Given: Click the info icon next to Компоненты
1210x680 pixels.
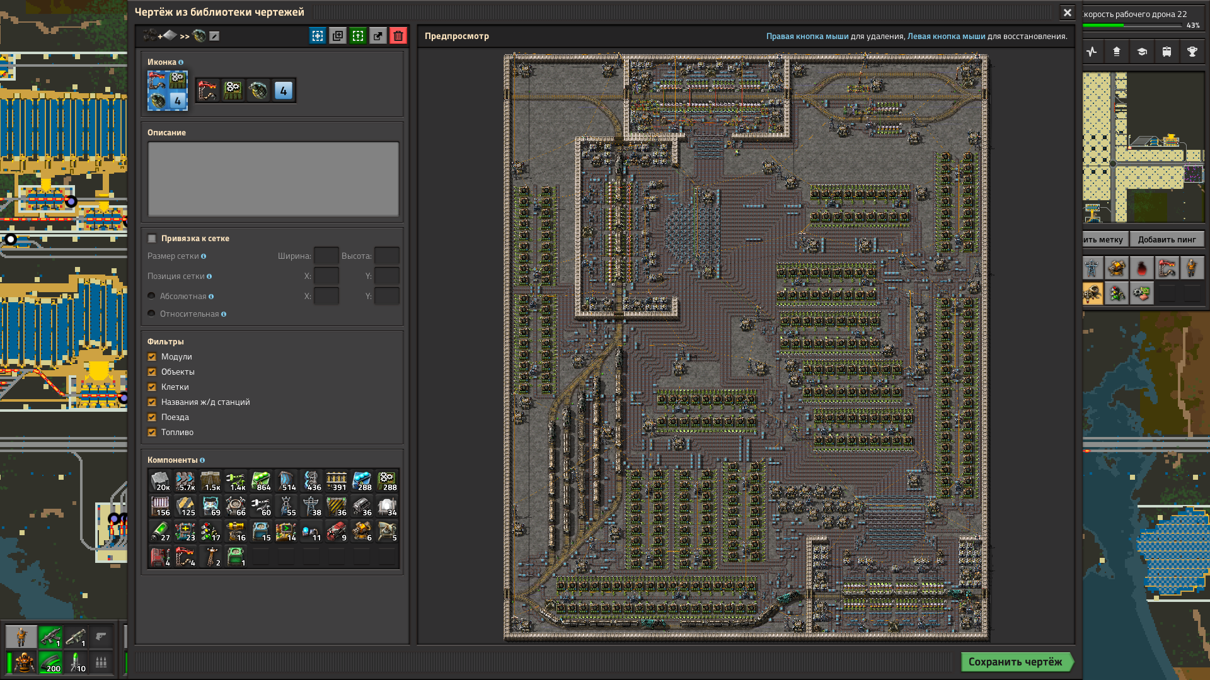Looking at the screenshot, I should coord(202,460).
